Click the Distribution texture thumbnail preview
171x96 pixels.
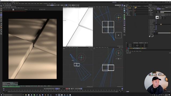pyautogui.click(x=157, y=17)
